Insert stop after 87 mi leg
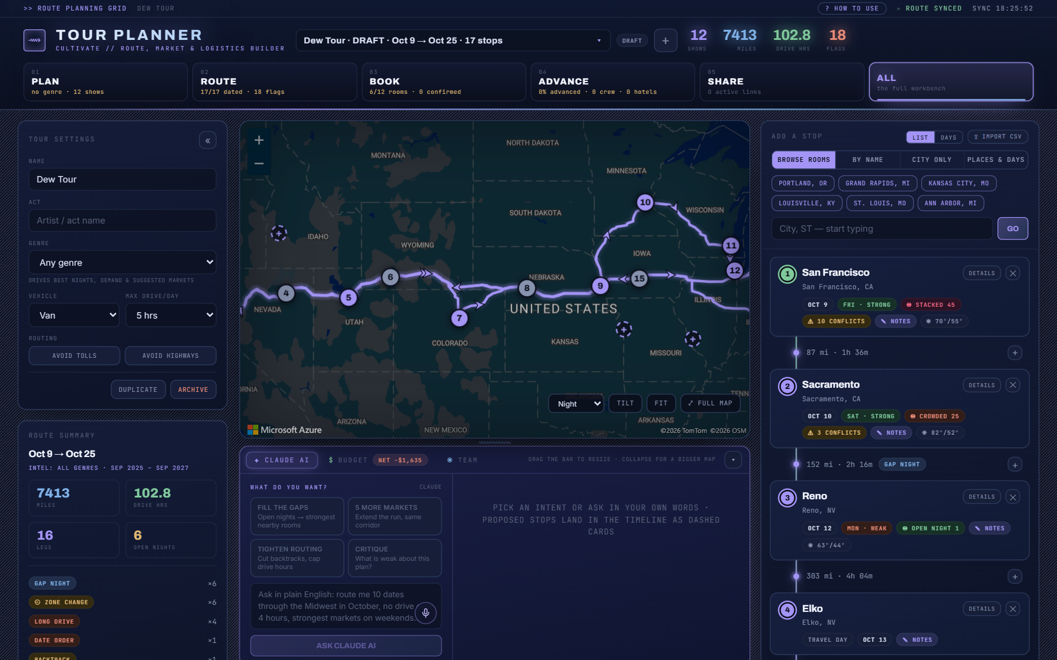Viewport: 1057px width, 660px height. click(1015, 353)
